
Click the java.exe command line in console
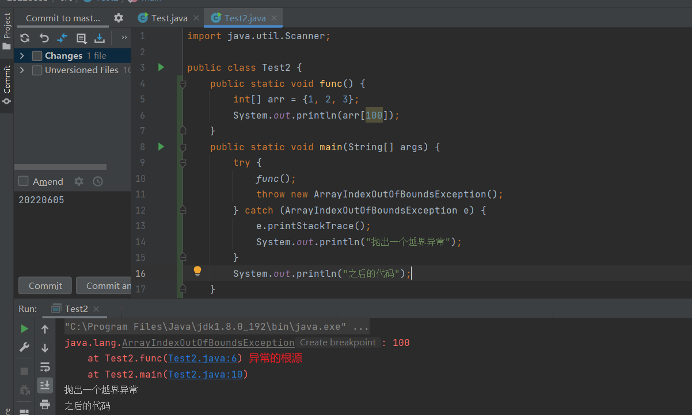tap(217, 327)
